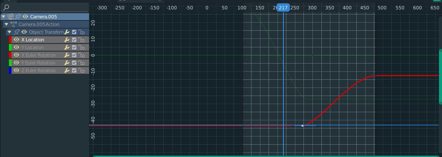Viewport: 442px width, 157px height.
Task: Lock the X Euler Rotation channel
Action: 81,55
